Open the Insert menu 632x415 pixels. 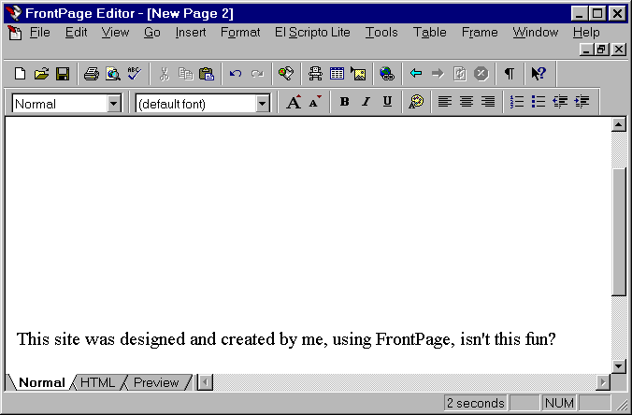click(x=191, y=32)
